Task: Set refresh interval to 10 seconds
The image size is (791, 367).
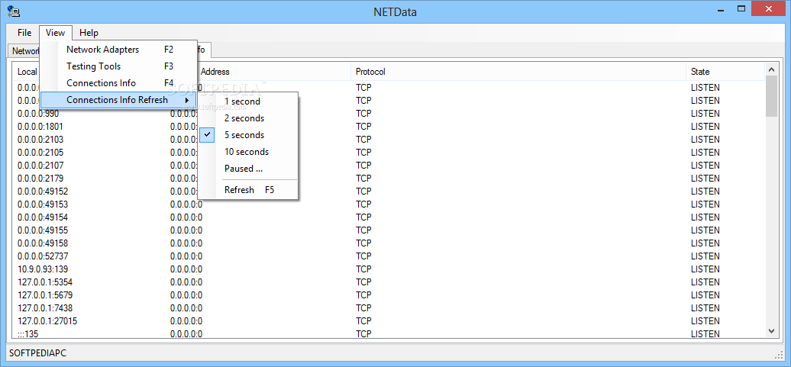Action: [248, 151]
